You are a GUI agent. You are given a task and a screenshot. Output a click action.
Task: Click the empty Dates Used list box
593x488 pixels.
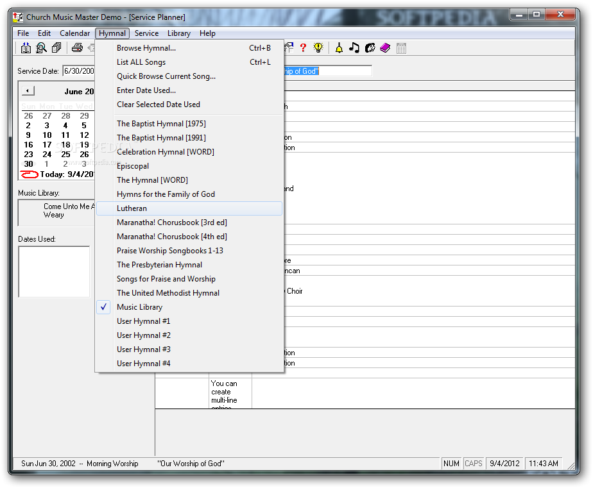click(54, 271)
